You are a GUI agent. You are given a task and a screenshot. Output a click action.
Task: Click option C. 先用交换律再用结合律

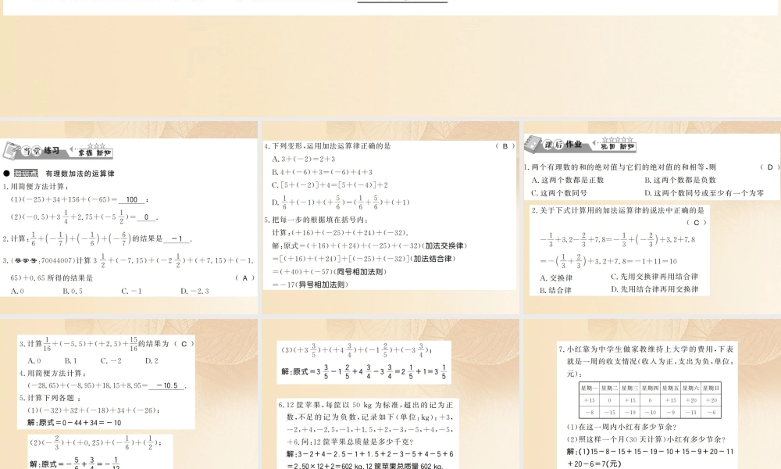(654, 277)
